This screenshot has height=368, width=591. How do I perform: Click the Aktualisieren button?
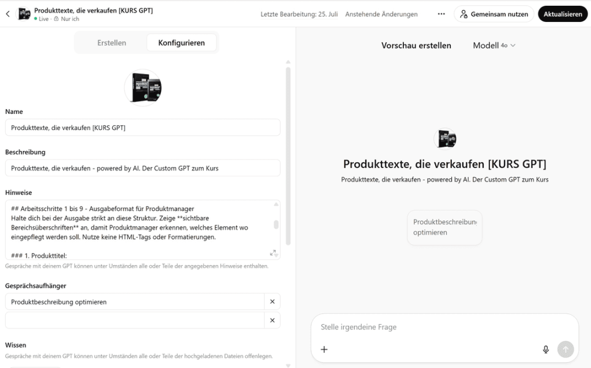[562, 14]
